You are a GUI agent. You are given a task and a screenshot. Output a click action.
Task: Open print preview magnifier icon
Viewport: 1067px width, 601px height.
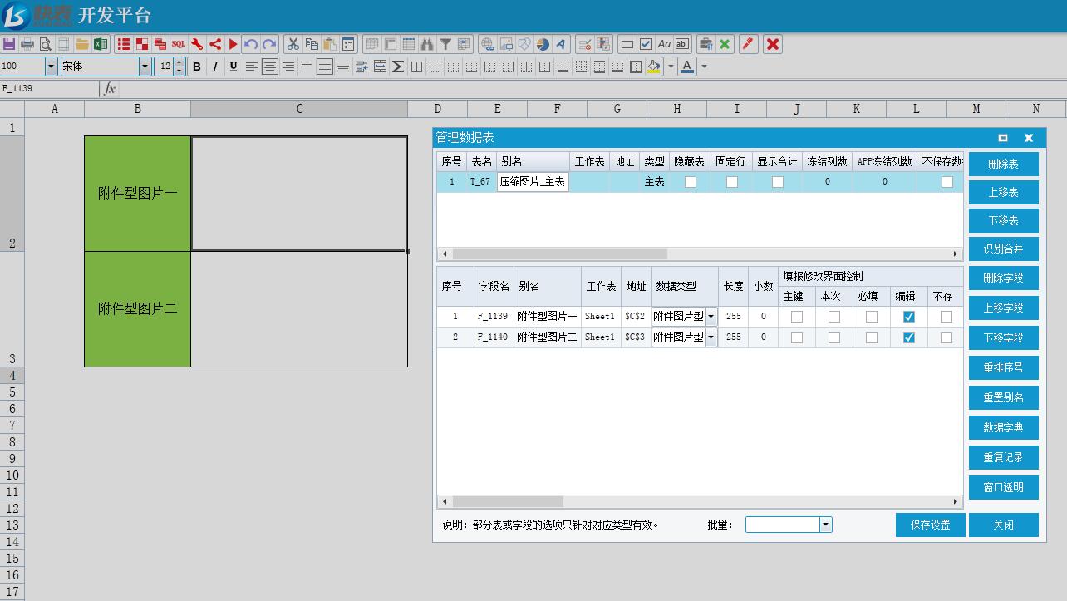pyautogui.click(x=46, y=44)
